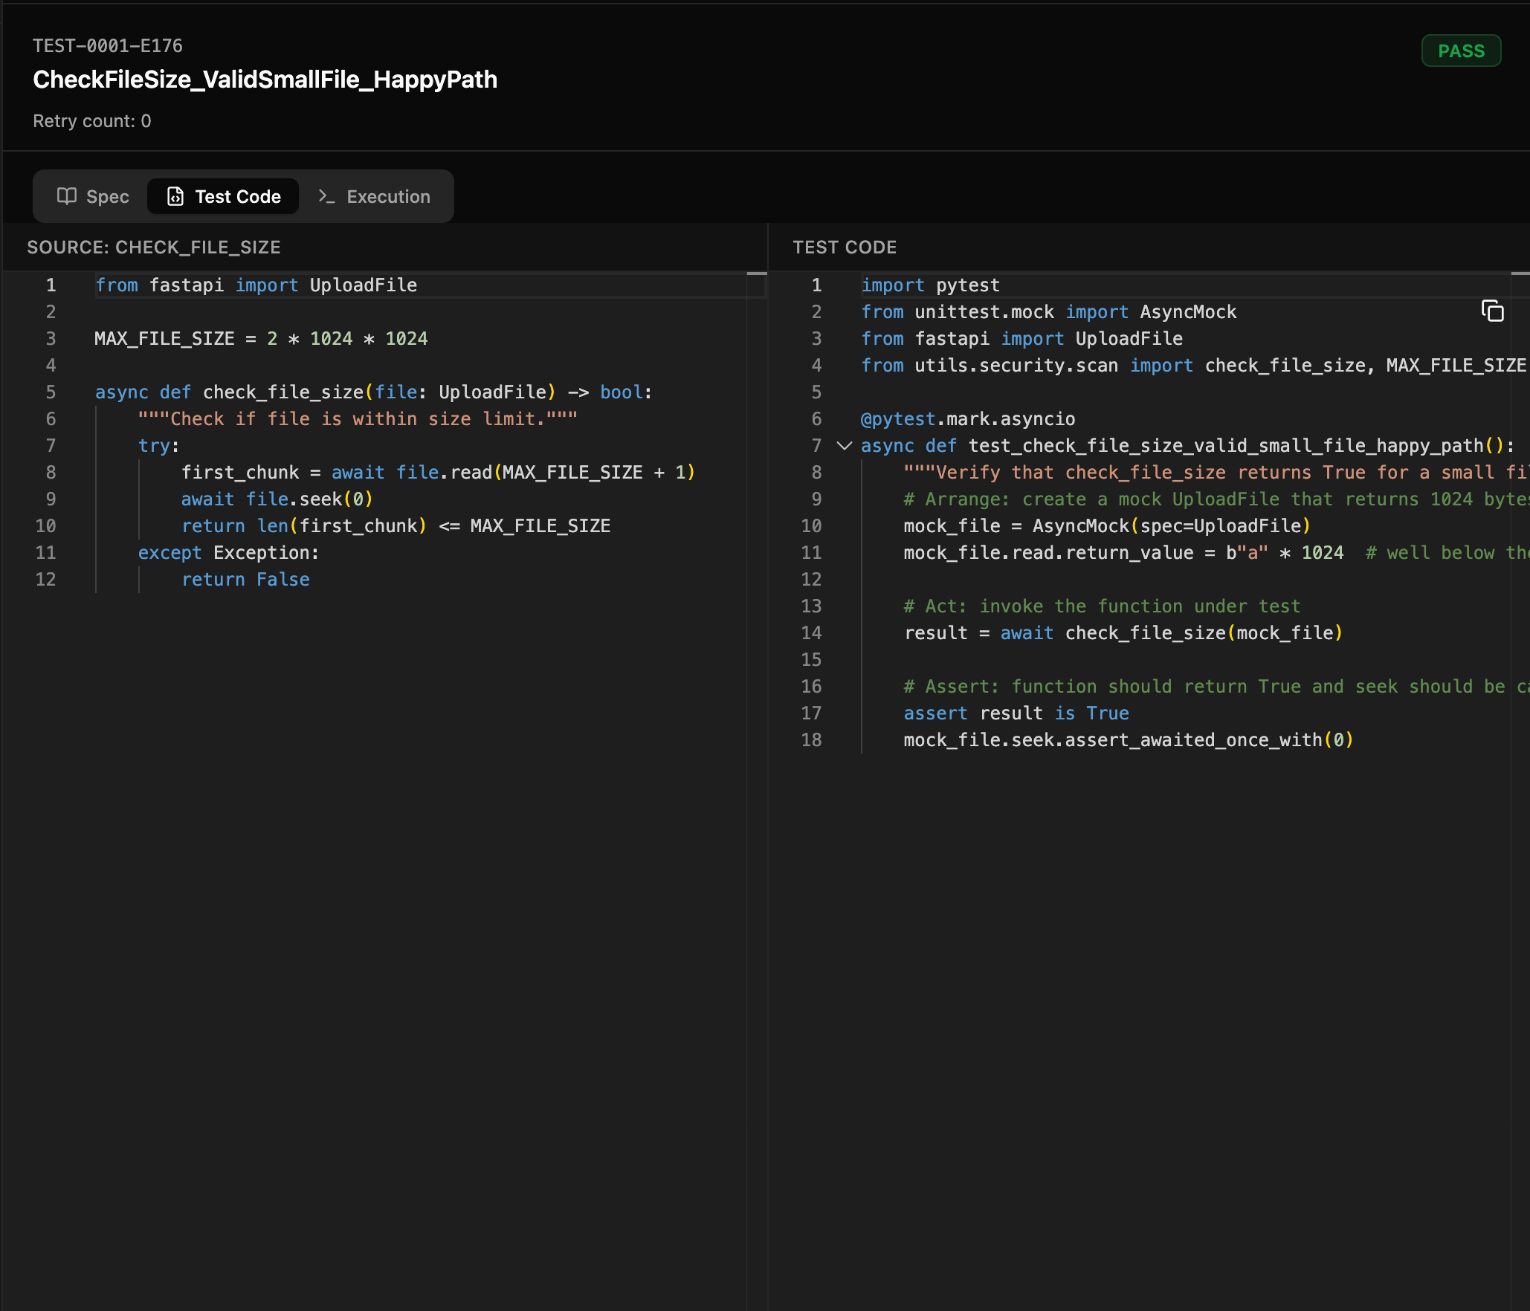The height and width of the screenshot is (1311, 1530).
Task: Click the first_chunk = await file.read line
Action: pos(439,473)
